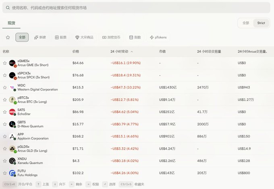Click the Futu Holdings logo icon
This screenshot has height=189, width=274.
[12, 173]
